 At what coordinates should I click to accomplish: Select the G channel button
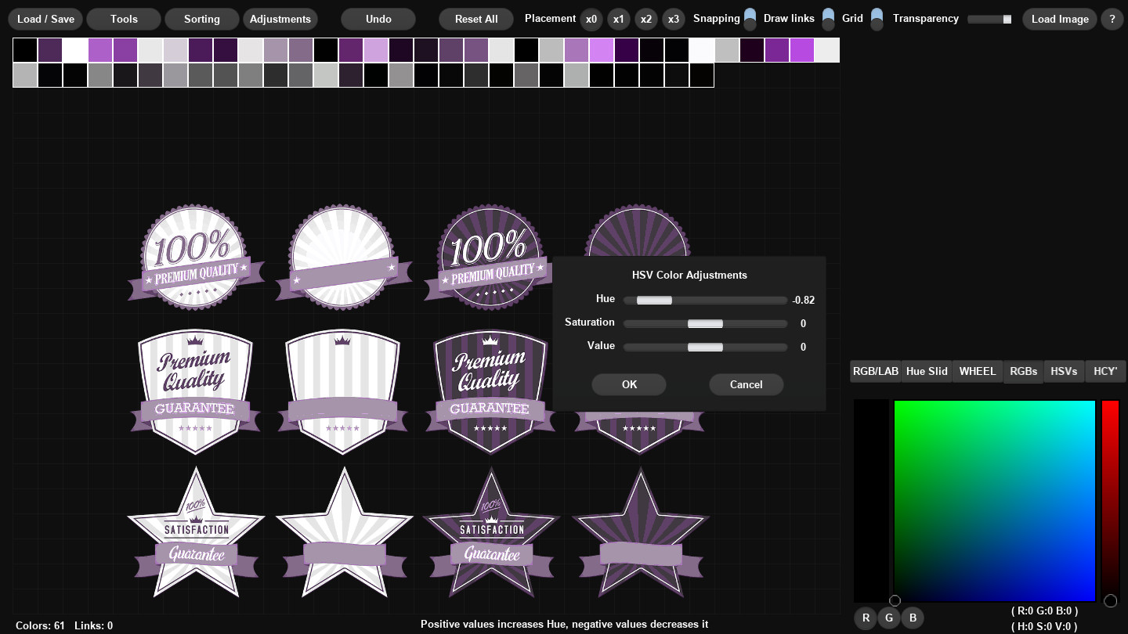coord(889,618)
